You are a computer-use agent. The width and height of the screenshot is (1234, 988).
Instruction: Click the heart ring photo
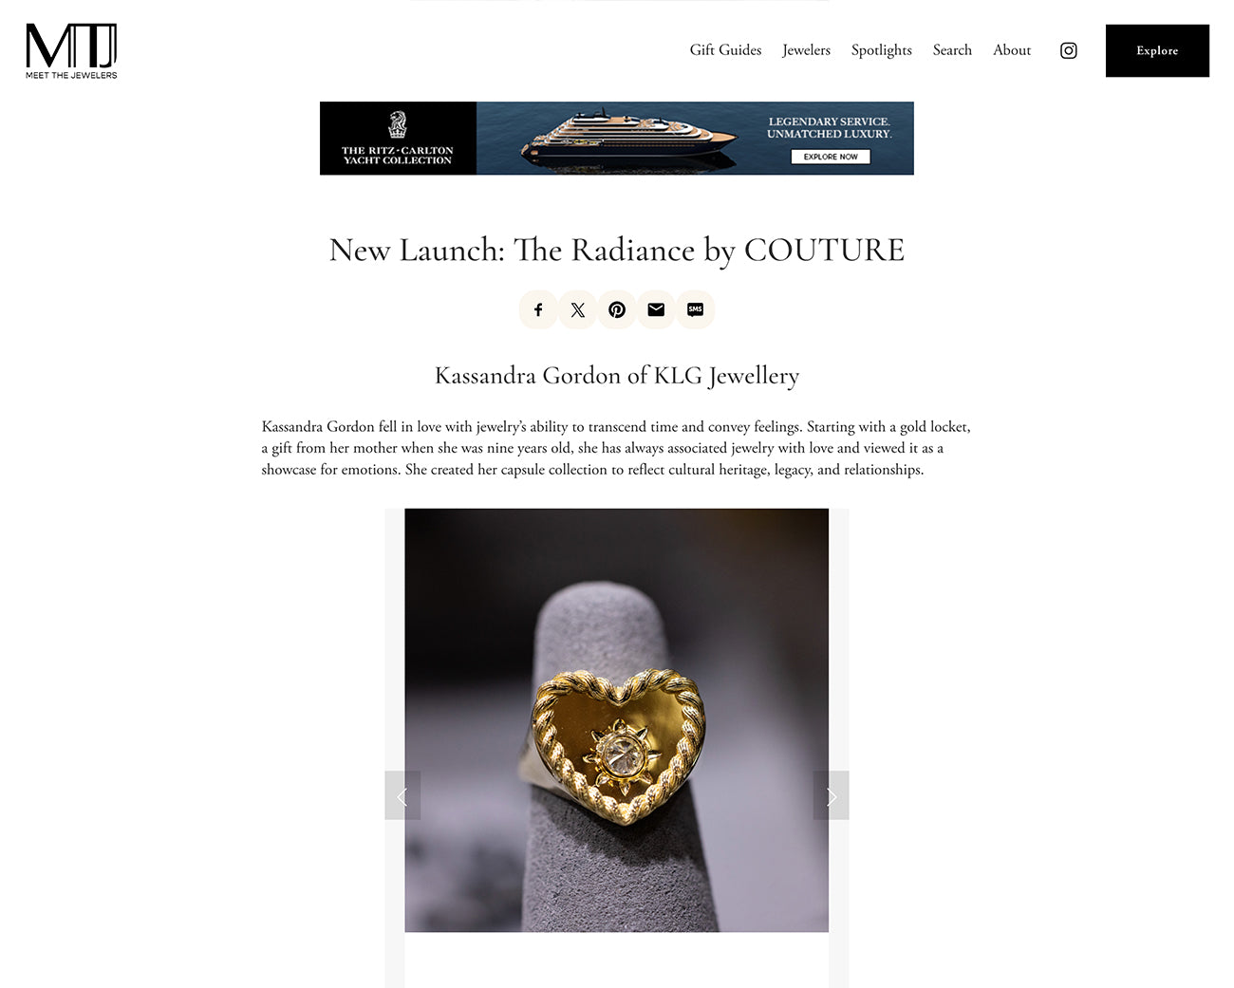point(617,719)
